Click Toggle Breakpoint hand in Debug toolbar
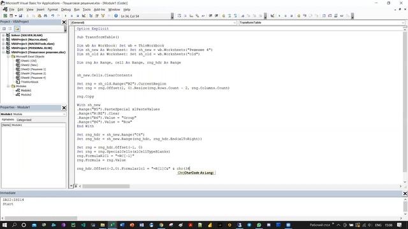 298,16
